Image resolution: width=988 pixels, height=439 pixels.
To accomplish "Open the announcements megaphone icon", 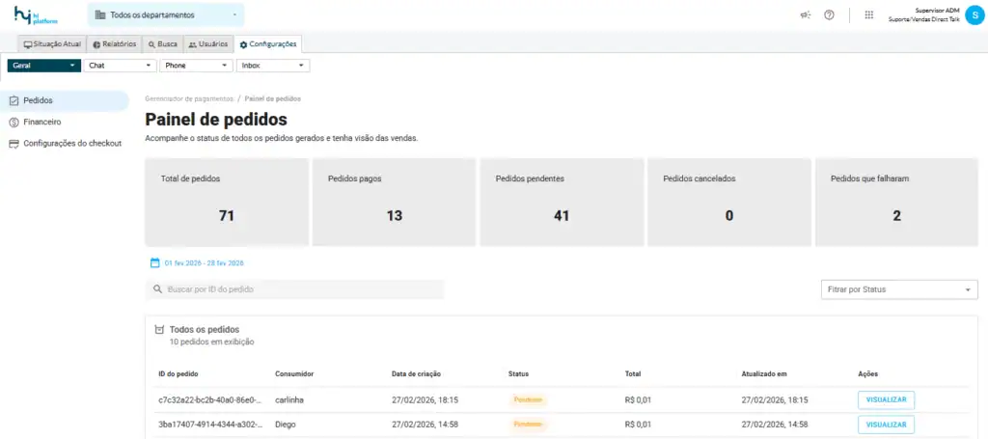I will (x=806, y=15).
